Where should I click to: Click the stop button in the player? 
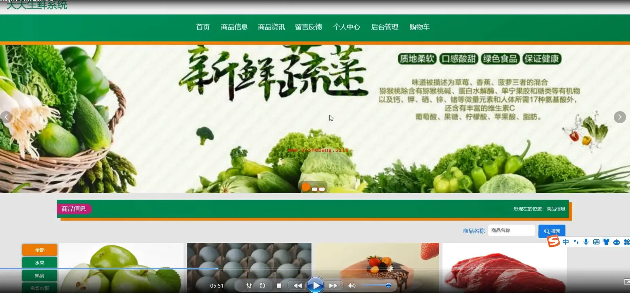pos(279,286)
